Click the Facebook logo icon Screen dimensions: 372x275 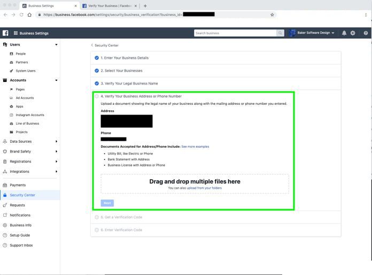pyautogui.click(x=5, y=33)
